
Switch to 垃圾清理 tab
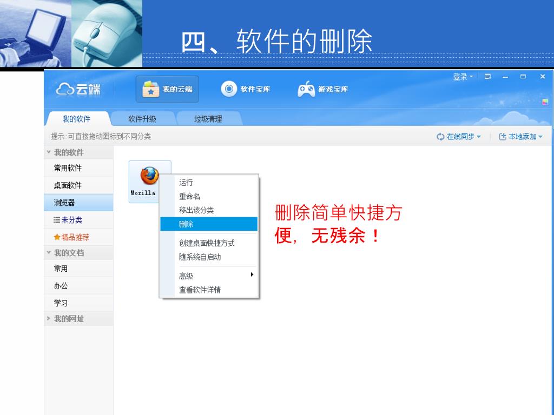(x=208, y=119)
